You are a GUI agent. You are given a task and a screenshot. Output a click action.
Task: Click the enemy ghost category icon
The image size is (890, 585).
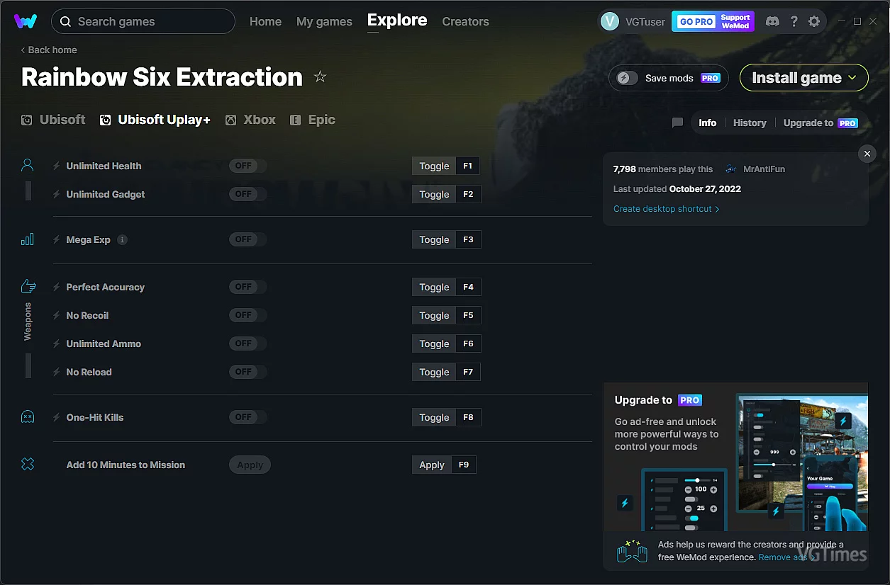click(x=28, y=417)
